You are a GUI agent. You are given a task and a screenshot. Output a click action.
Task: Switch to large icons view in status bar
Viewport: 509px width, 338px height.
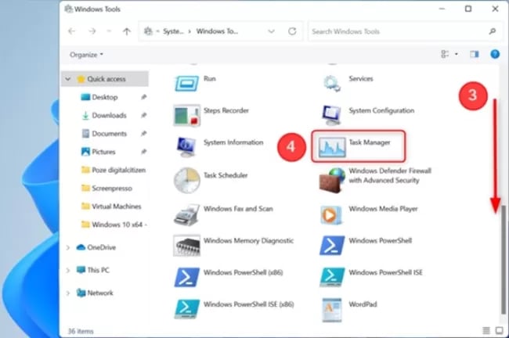coord(500,330)
